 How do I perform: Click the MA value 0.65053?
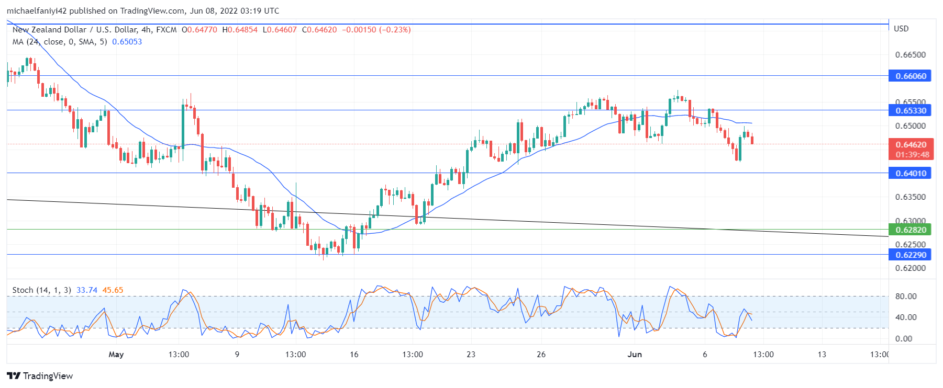(127, 42)
